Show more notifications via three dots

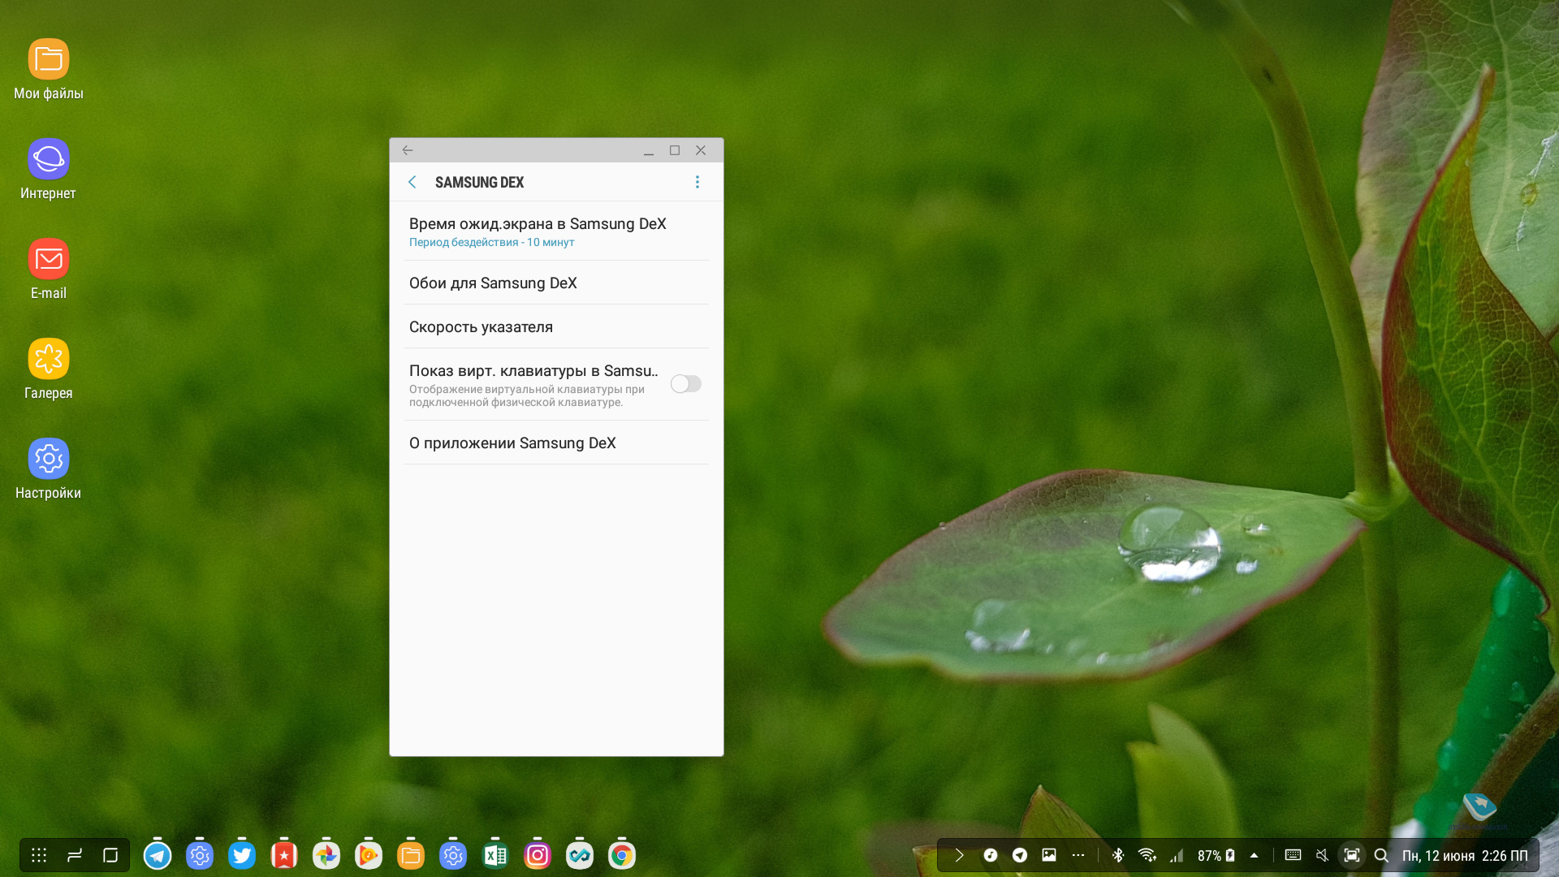click(1078, 855)
